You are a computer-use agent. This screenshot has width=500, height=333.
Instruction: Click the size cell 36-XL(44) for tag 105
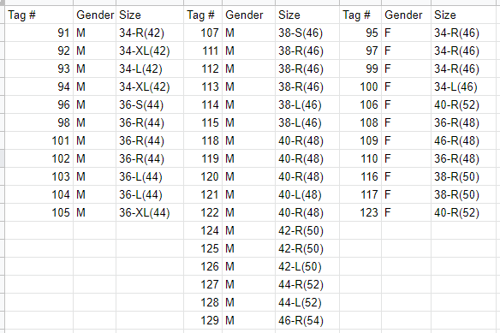click(x=150, y=212)
